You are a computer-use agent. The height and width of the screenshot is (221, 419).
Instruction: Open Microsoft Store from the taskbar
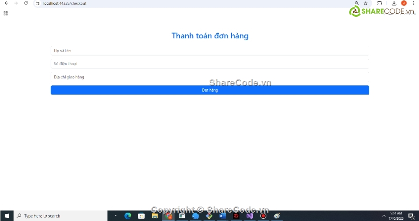pos(142,216)
